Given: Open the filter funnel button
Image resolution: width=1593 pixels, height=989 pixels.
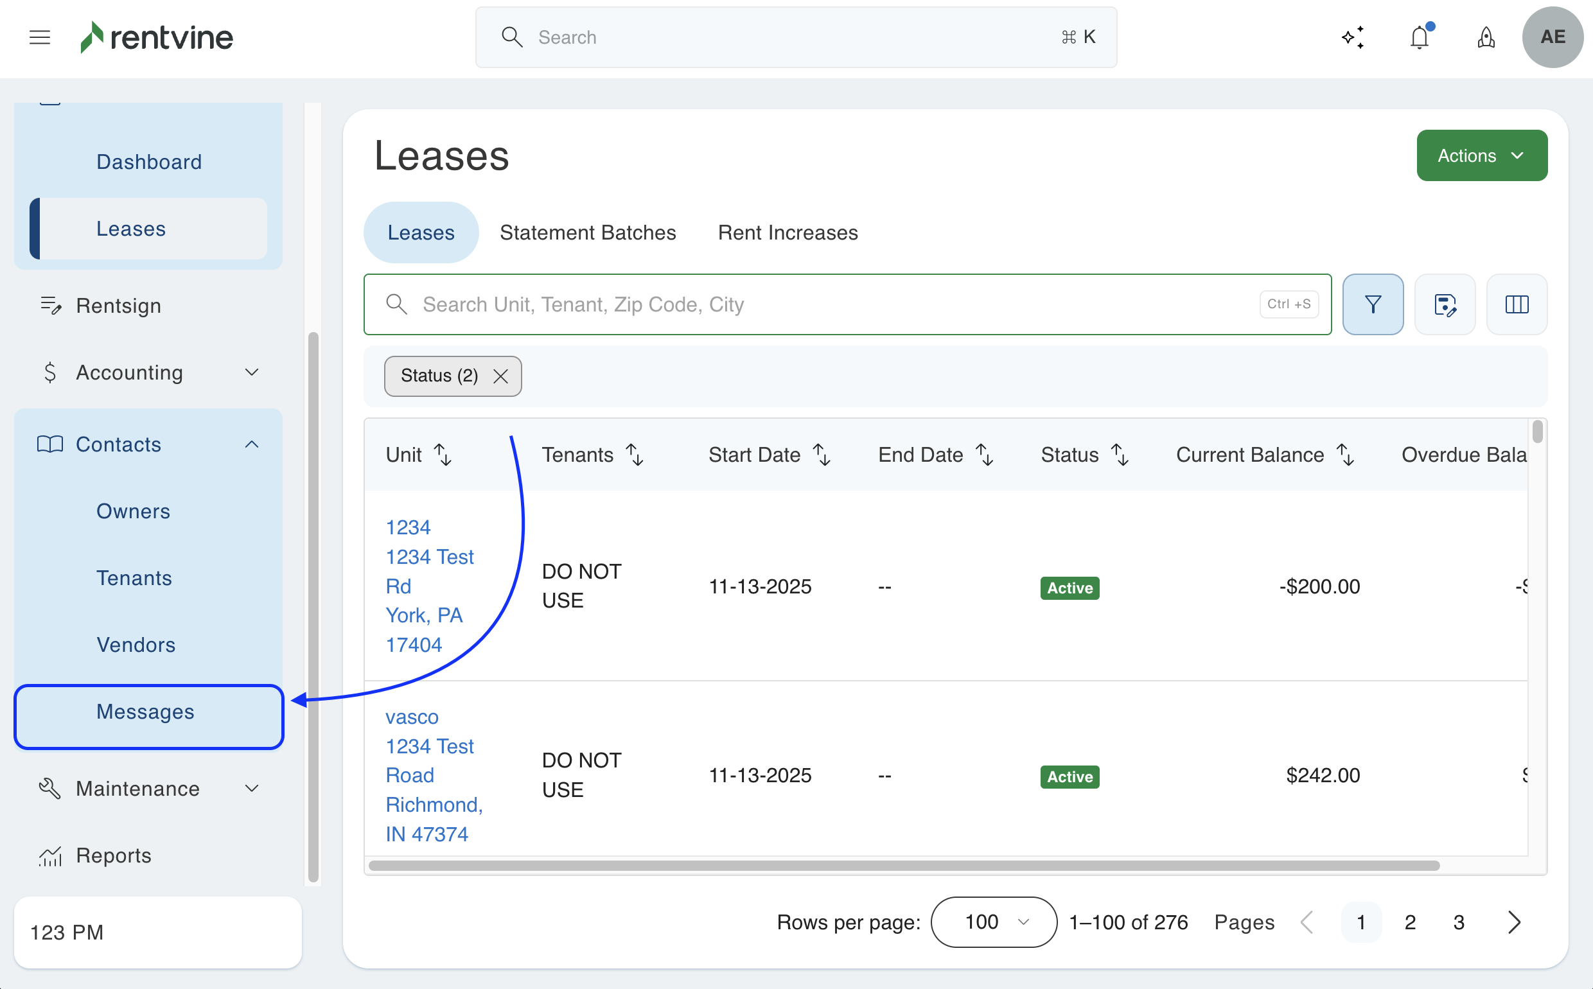Looking at the screenshot, I should click(x=1373, y=304).
